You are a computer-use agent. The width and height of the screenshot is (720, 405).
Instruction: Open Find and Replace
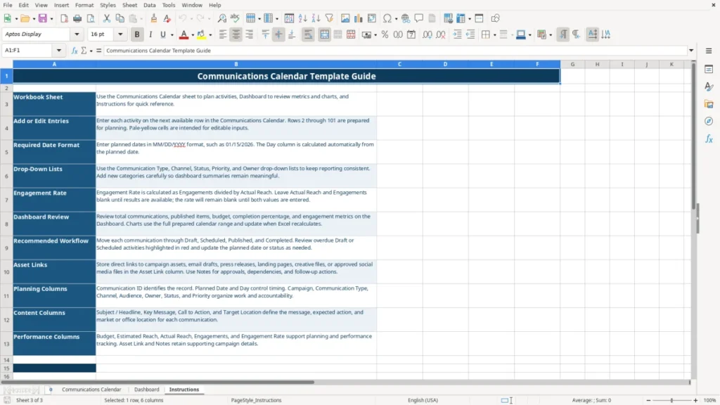click(221, 18)
